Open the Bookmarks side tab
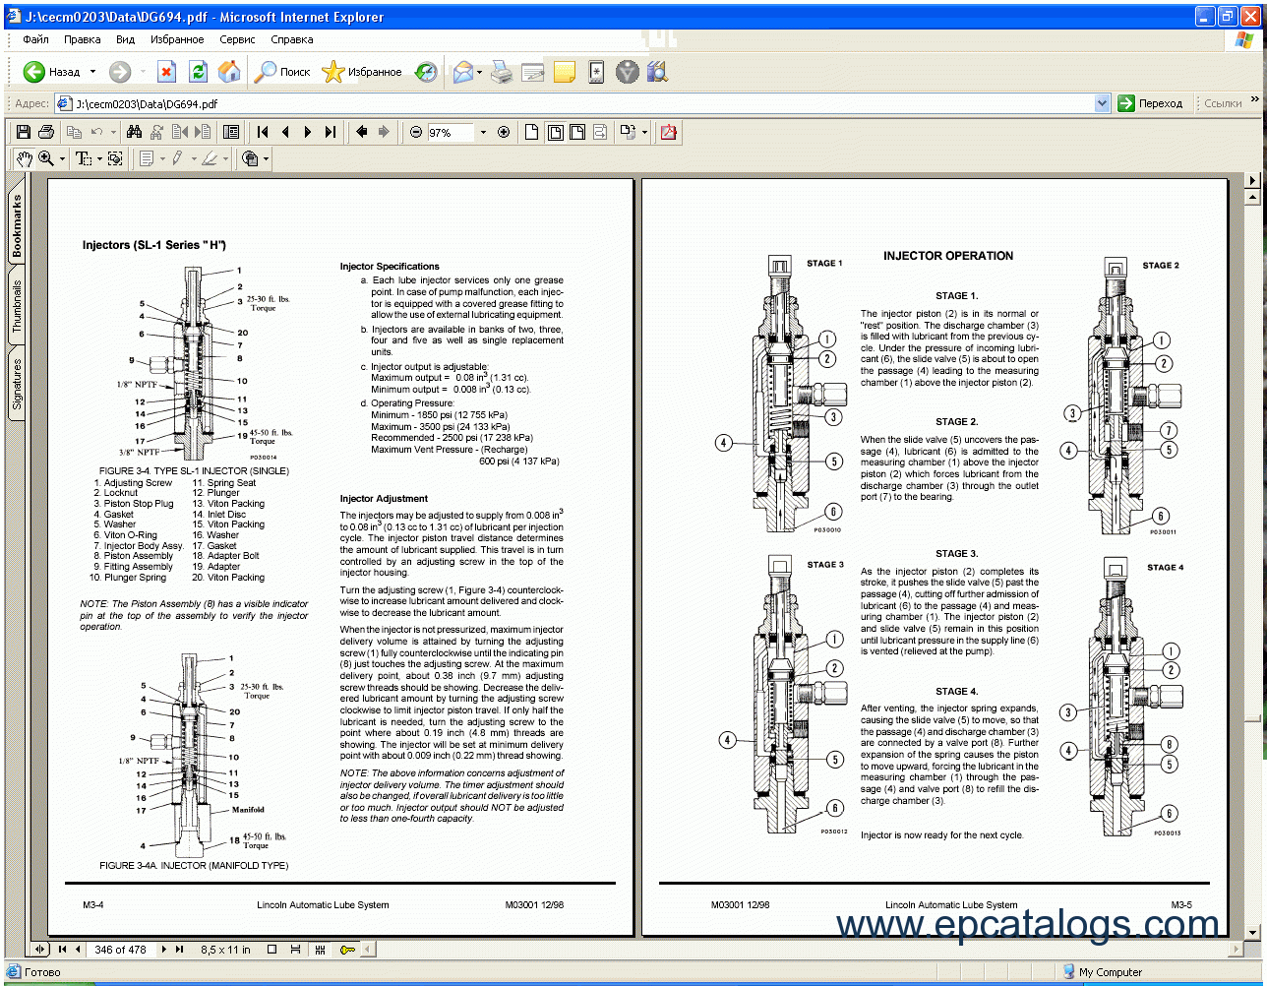This screenshot has width=1267, height=986. click(17, 225)
